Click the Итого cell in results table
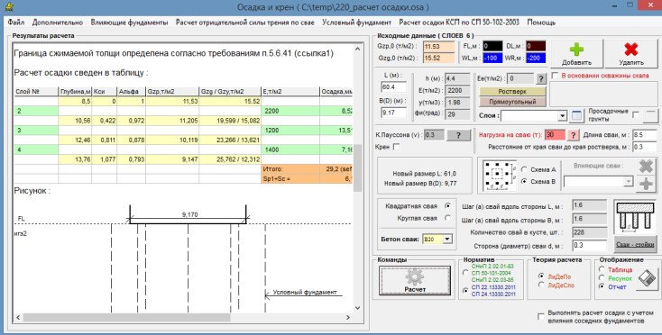The width and height of the screenshot is (662, 335). click(290, 169)
